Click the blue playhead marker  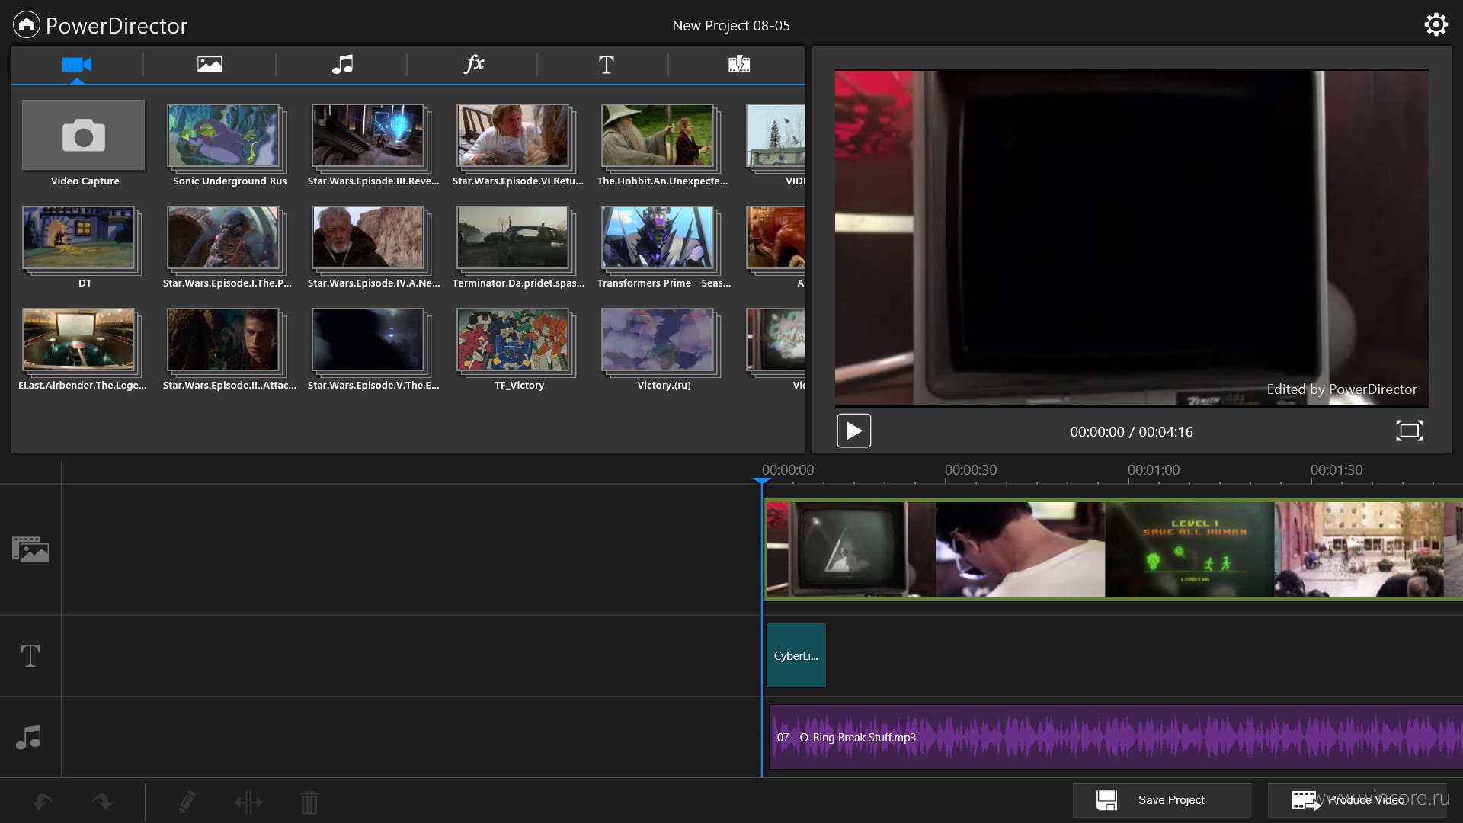(x=761, y=482)
